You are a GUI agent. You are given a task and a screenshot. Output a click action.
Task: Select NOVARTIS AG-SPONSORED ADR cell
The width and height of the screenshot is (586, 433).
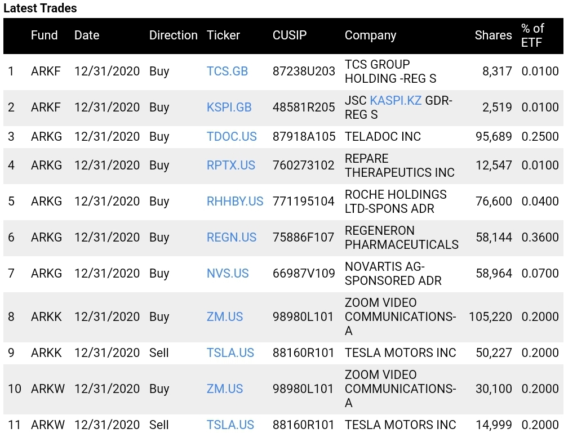(x=393, y=274)
